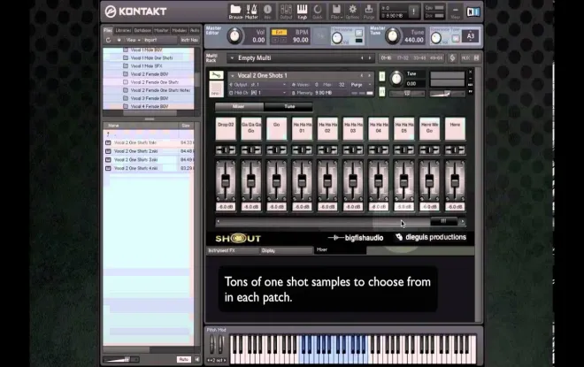Image resolution: width=584 pixels, height=367 pixels.
Task: Open the Master editor metronome icon
Action: 251,11
